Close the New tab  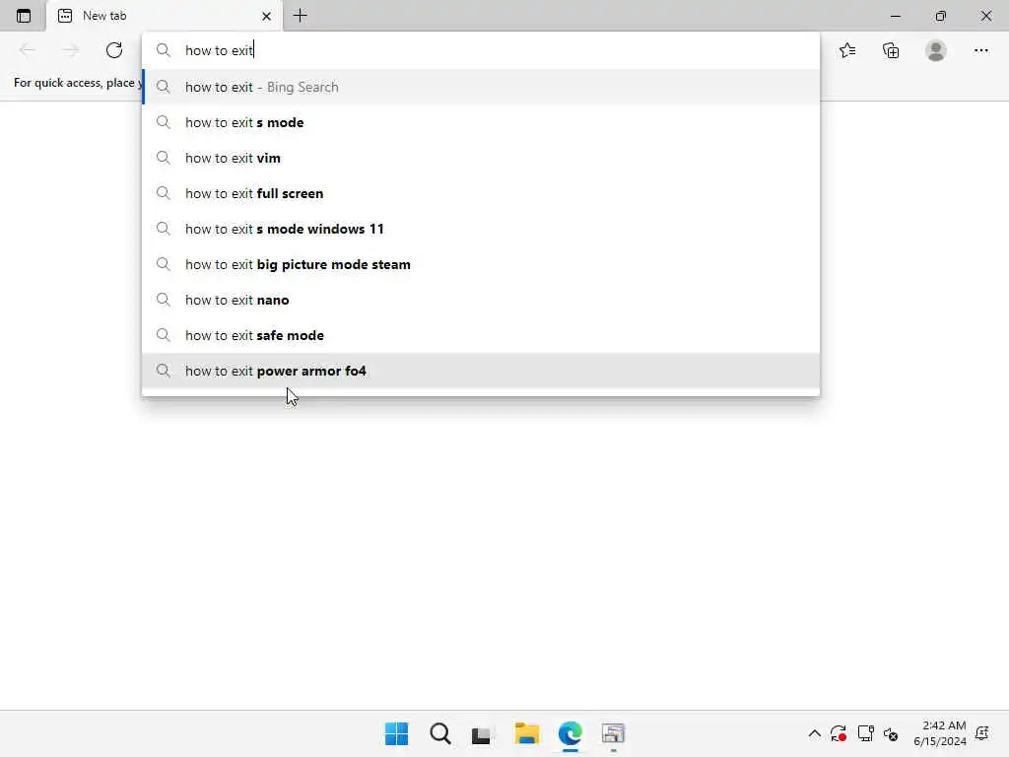tap(266, 16)
